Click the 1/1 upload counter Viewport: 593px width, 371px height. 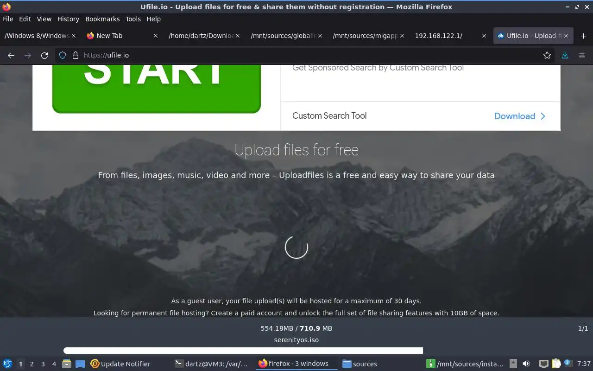tap(583, 328)
